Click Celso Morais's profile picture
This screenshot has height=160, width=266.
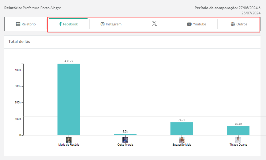point(125,140)
